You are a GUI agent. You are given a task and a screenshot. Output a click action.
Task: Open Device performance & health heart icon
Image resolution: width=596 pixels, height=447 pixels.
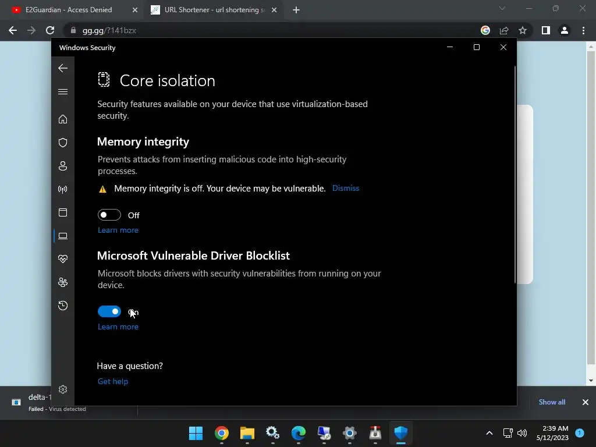tap(63, 259)
